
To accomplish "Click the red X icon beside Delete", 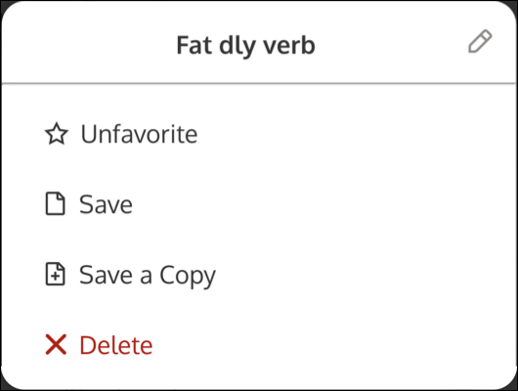I will point(56,344).
